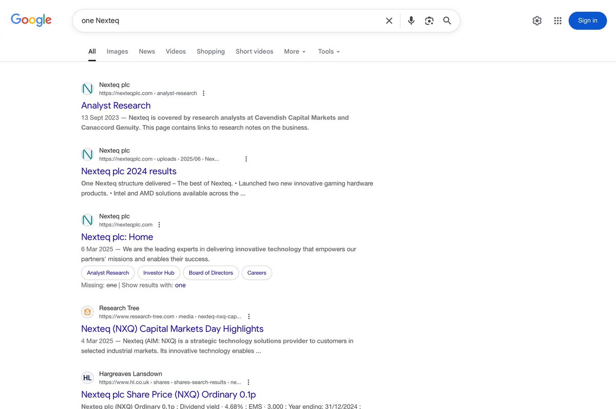The height and width of the screenshot is (409, 616).
Task: Switch to the News tab
Action: point(147,51)
